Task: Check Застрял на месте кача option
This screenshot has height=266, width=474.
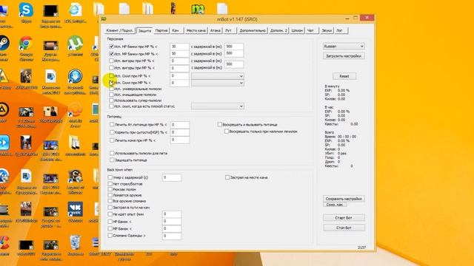Action: [x=227, y=177]
